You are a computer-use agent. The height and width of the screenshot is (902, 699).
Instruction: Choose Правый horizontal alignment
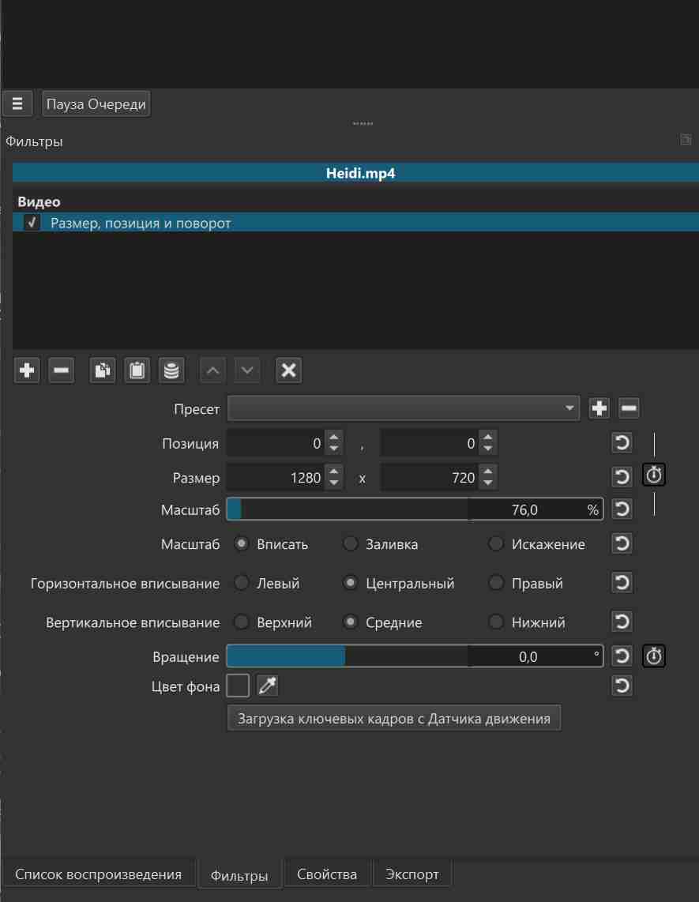[496, 584]
